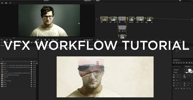Open the font size dropdown arrow
This screenshot has width=193, height=100.
pos(180,75)
